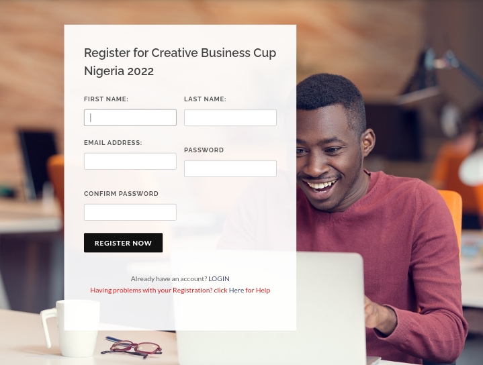Click the 'CONFIRM PASSWORD' label
Viewport: 483px width, 365px height.
[121, 194]
